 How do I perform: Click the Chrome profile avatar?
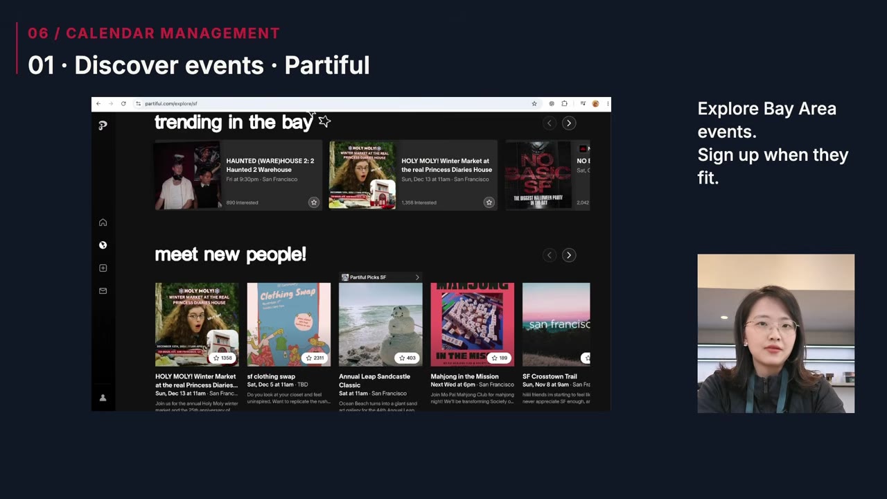(595, 104)
